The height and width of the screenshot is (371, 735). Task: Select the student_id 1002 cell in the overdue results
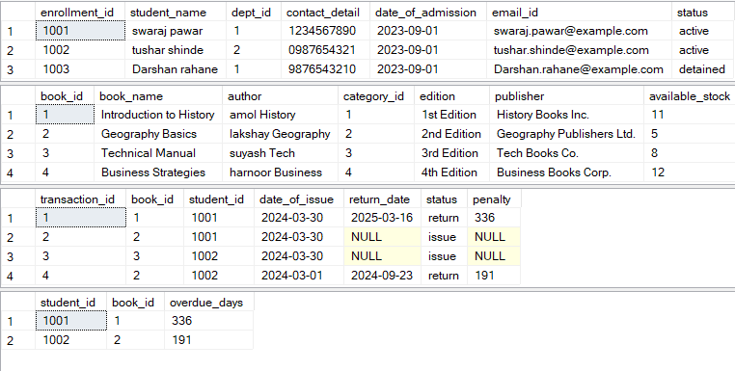click(x=70, y=340)
